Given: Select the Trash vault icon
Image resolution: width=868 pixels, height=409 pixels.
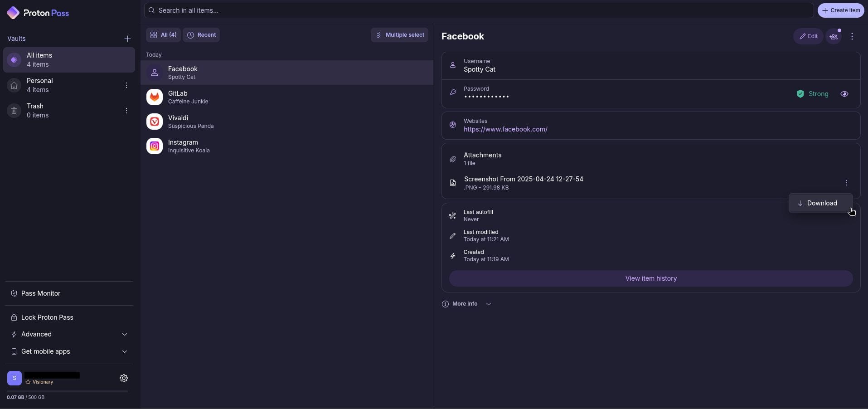Looking at the screenshot, I should 14,110.
